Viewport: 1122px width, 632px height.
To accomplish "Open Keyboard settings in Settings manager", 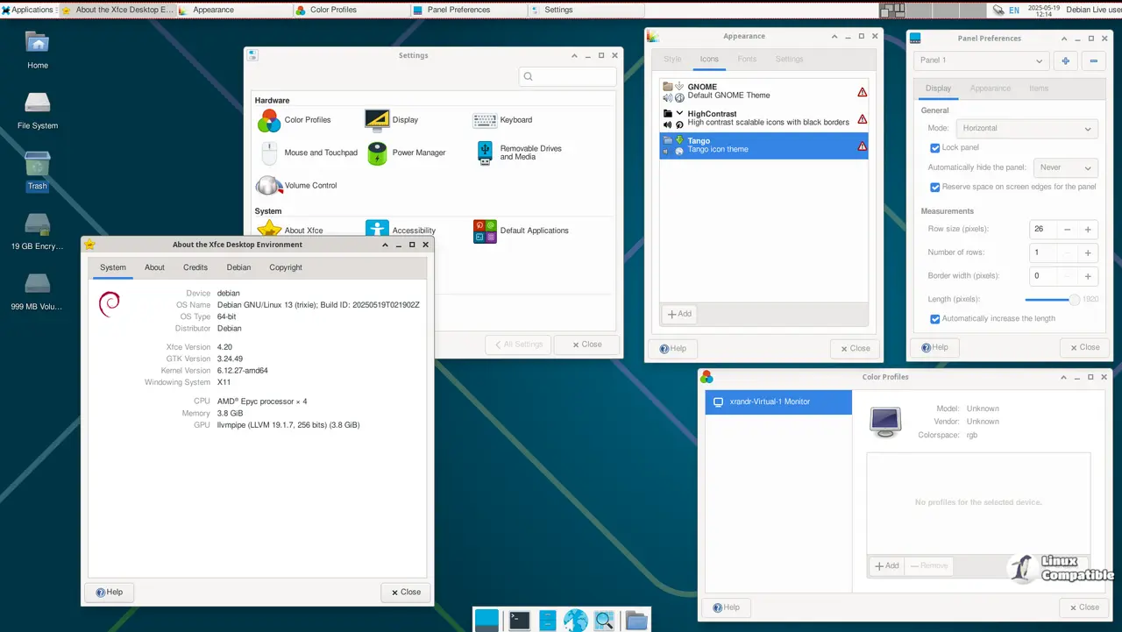I will (486, 120).
